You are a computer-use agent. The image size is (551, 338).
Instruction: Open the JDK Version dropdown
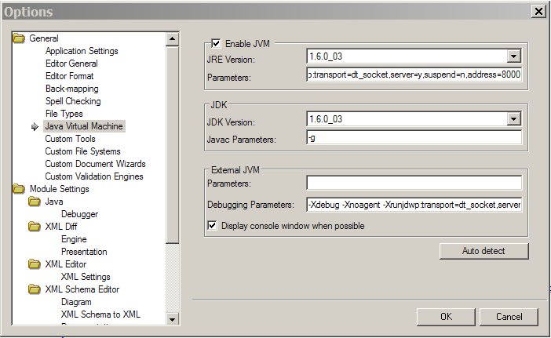click(x=513, y=119)
